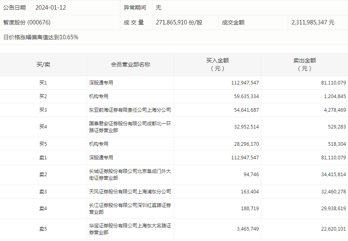348x241 pixels.
Task: Select the 卖3 row label
Action: [43, 192]
